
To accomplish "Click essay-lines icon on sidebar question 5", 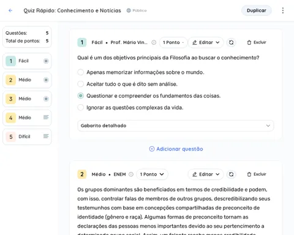I will pyautogui.click(x=46, y=136).
